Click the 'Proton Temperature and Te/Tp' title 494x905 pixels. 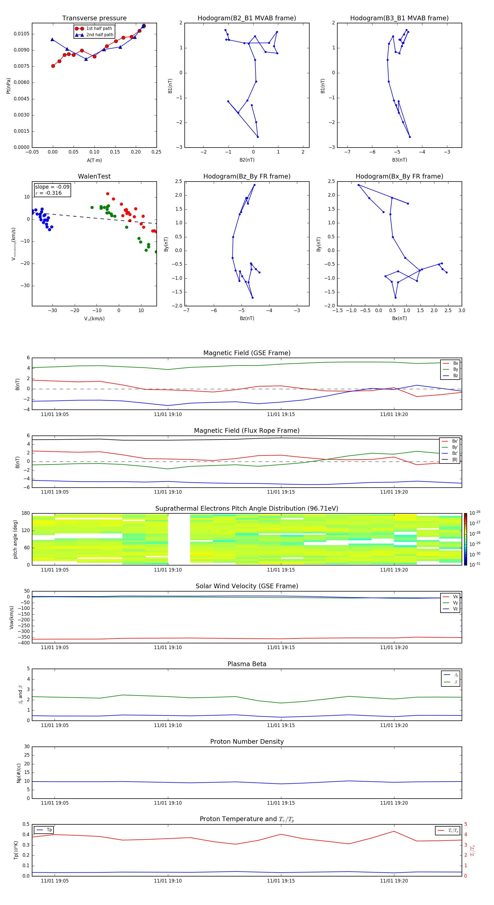247,819
